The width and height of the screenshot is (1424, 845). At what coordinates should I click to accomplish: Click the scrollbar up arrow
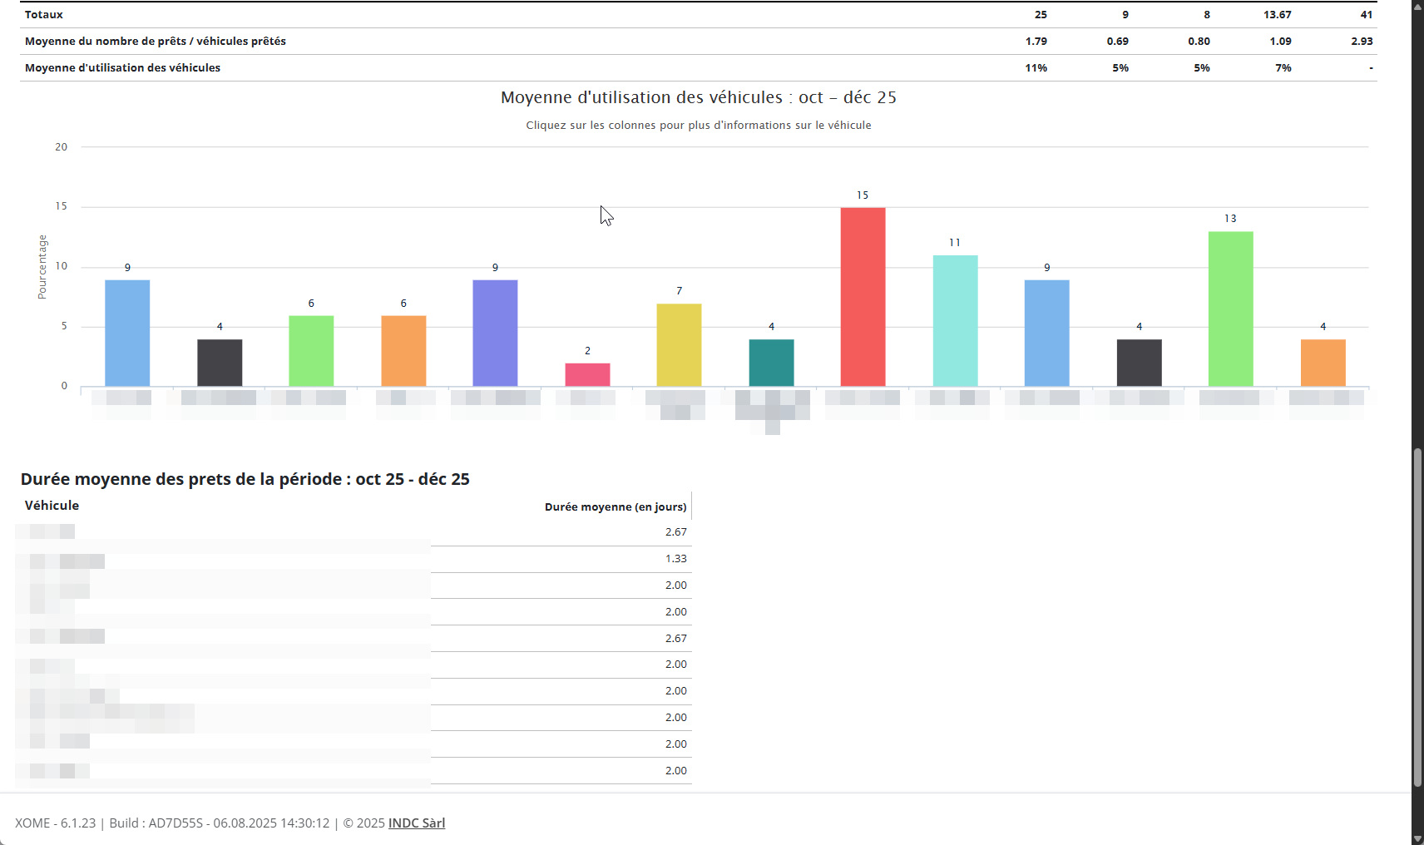1417,6
